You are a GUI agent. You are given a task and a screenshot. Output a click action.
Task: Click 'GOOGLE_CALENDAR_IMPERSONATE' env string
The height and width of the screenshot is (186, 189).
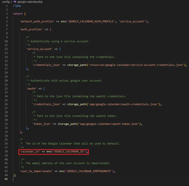tap(89, 171)
